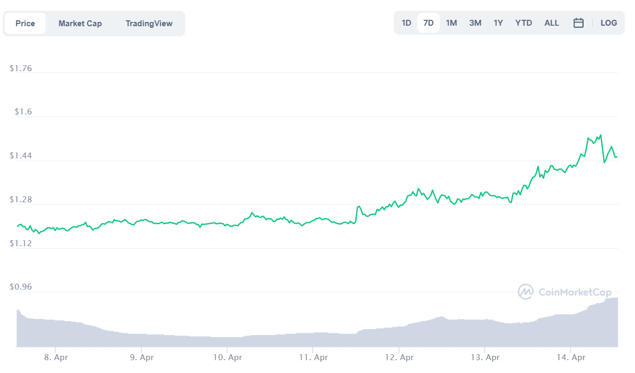Click the 12. Apr date label
Image resolution: width=635 pixels, height=373 pixels.
click(x=399, y=357)
